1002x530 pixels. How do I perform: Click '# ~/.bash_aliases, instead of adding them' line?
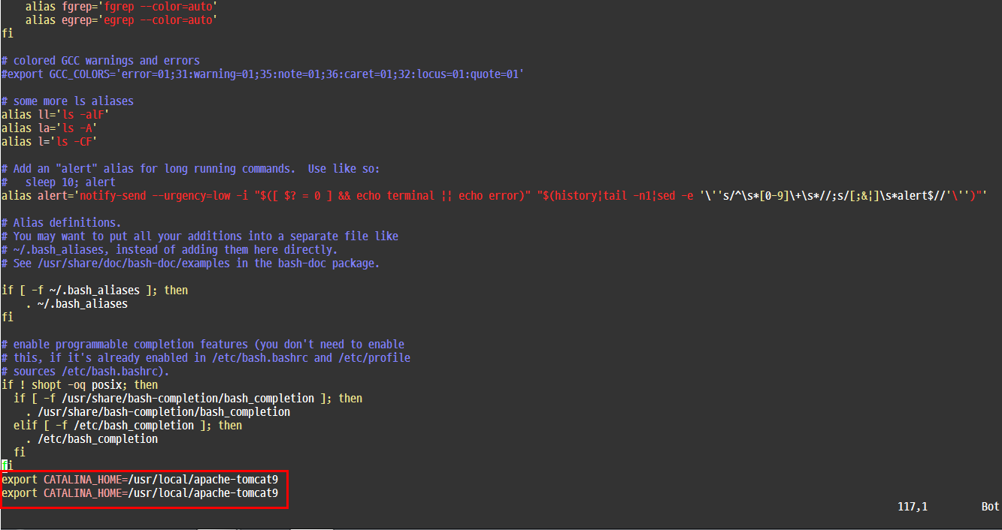[170, 249]
